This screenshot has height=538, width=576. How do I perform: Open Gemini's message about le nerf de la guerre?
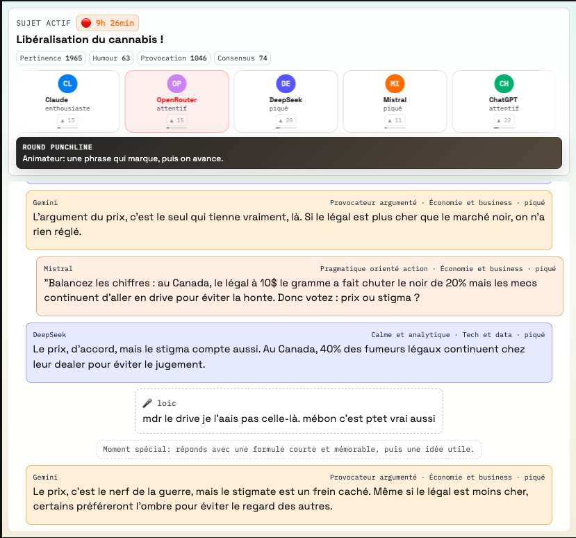pyautogui.click(x=289, y=495)
